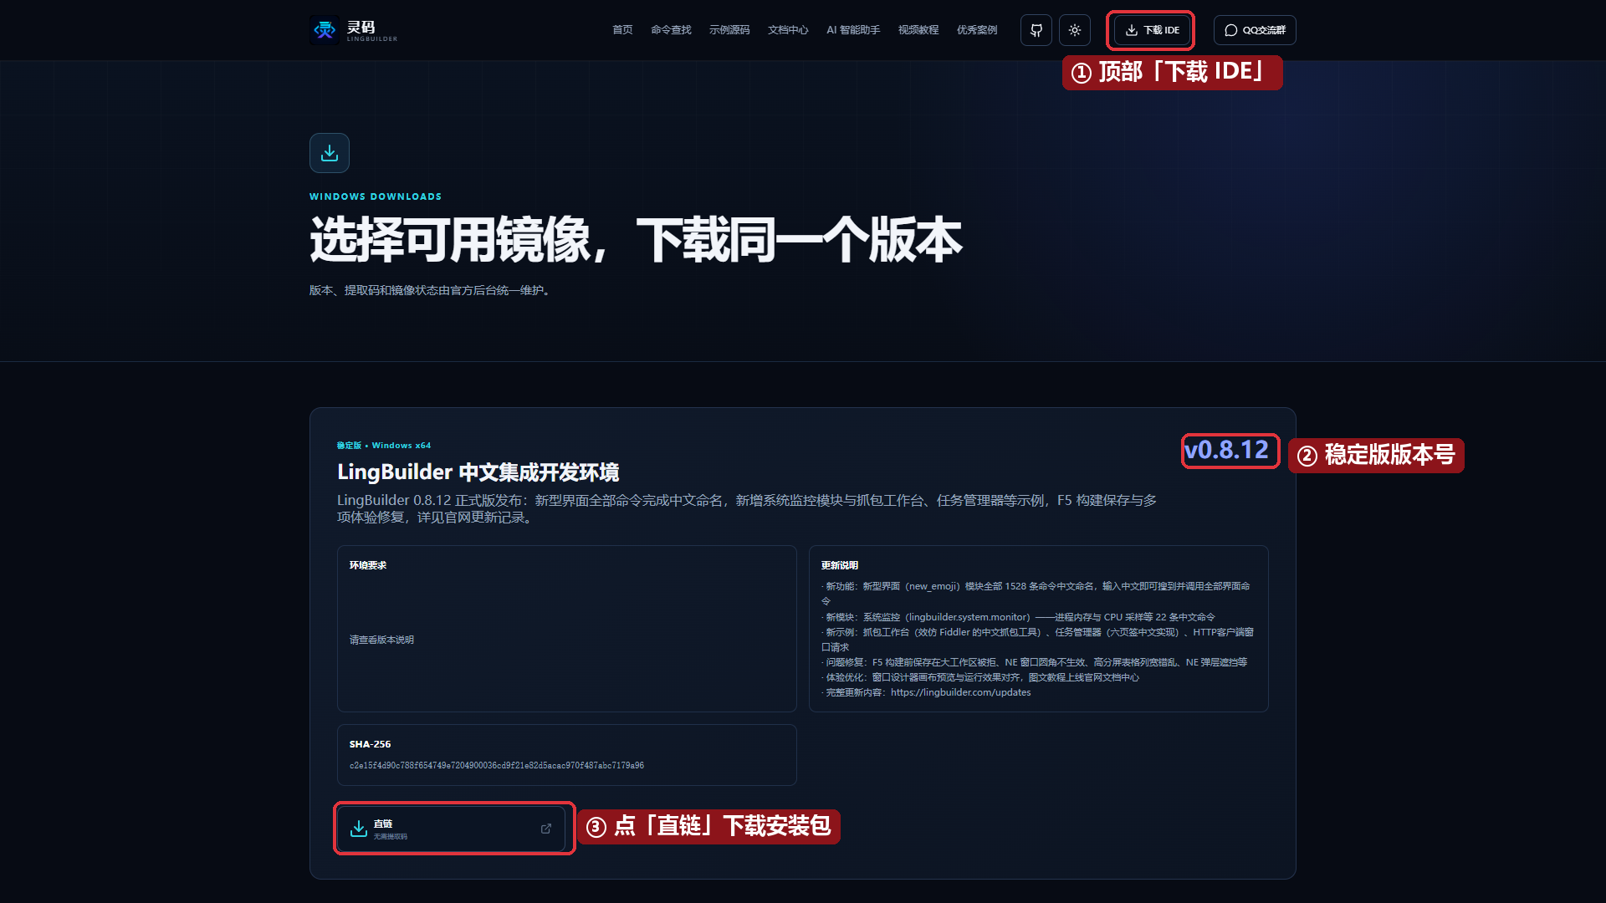Open 示例源码 nav item

coord(729,30)
